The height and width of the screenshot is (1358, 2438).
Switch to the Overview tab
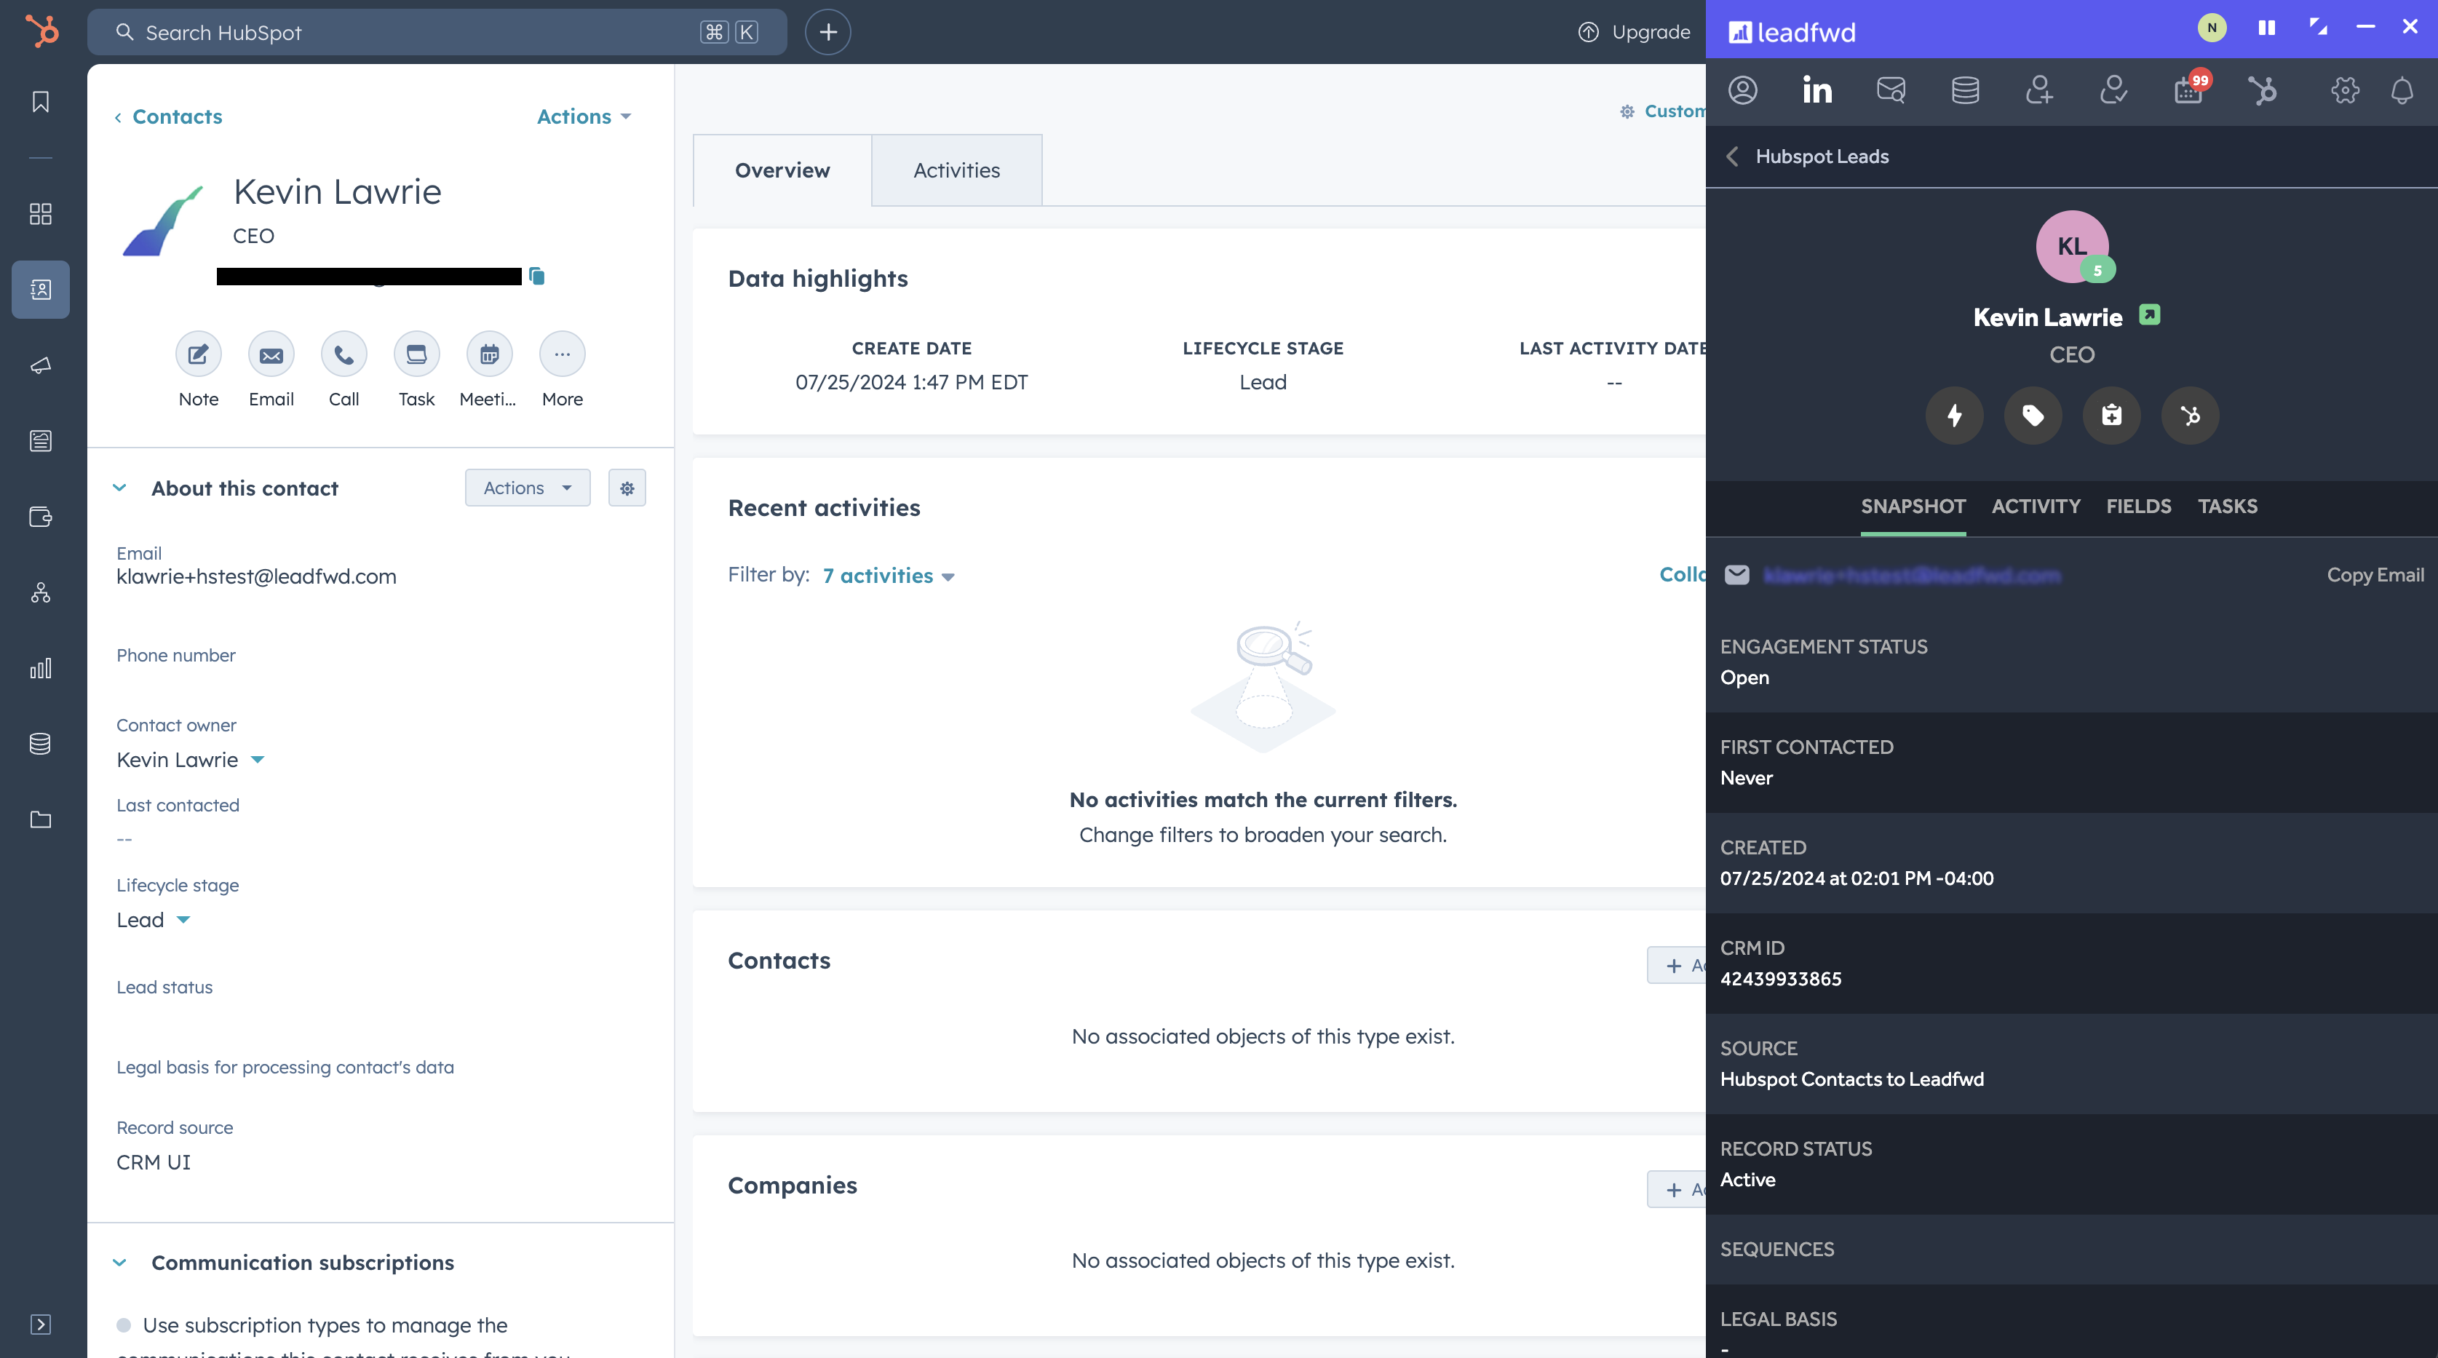point(782,170)
